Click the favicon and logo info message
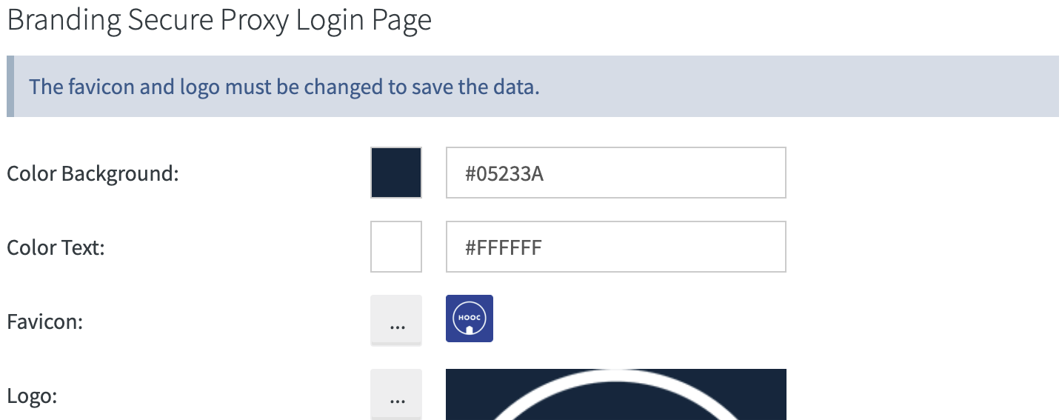Screen dimensions: 1062x420 tap(284, 87)
